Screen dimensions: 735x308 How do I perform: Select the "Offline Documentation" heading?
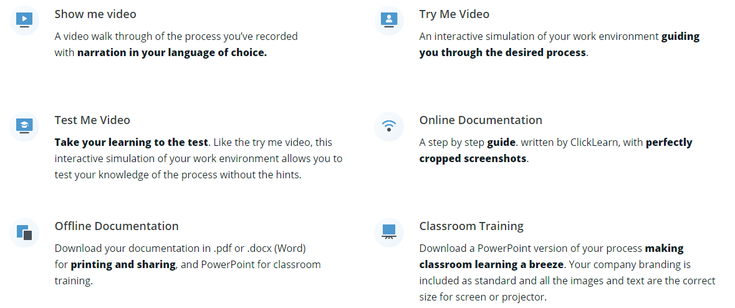117,226
